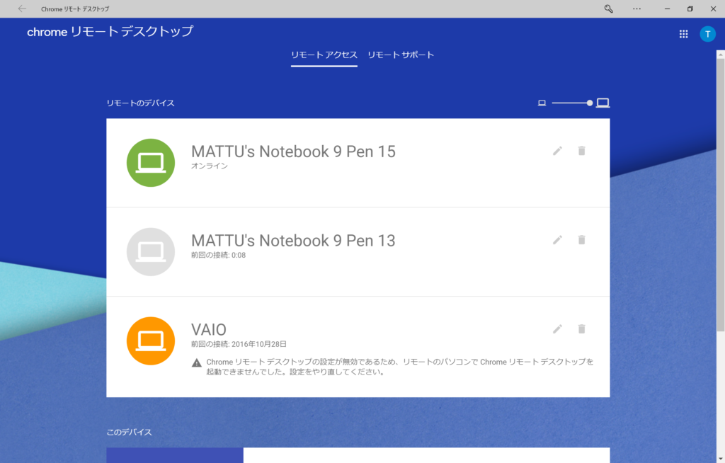Delete MATTU's Notebook 9 Pen 15 device

point(582,151)
